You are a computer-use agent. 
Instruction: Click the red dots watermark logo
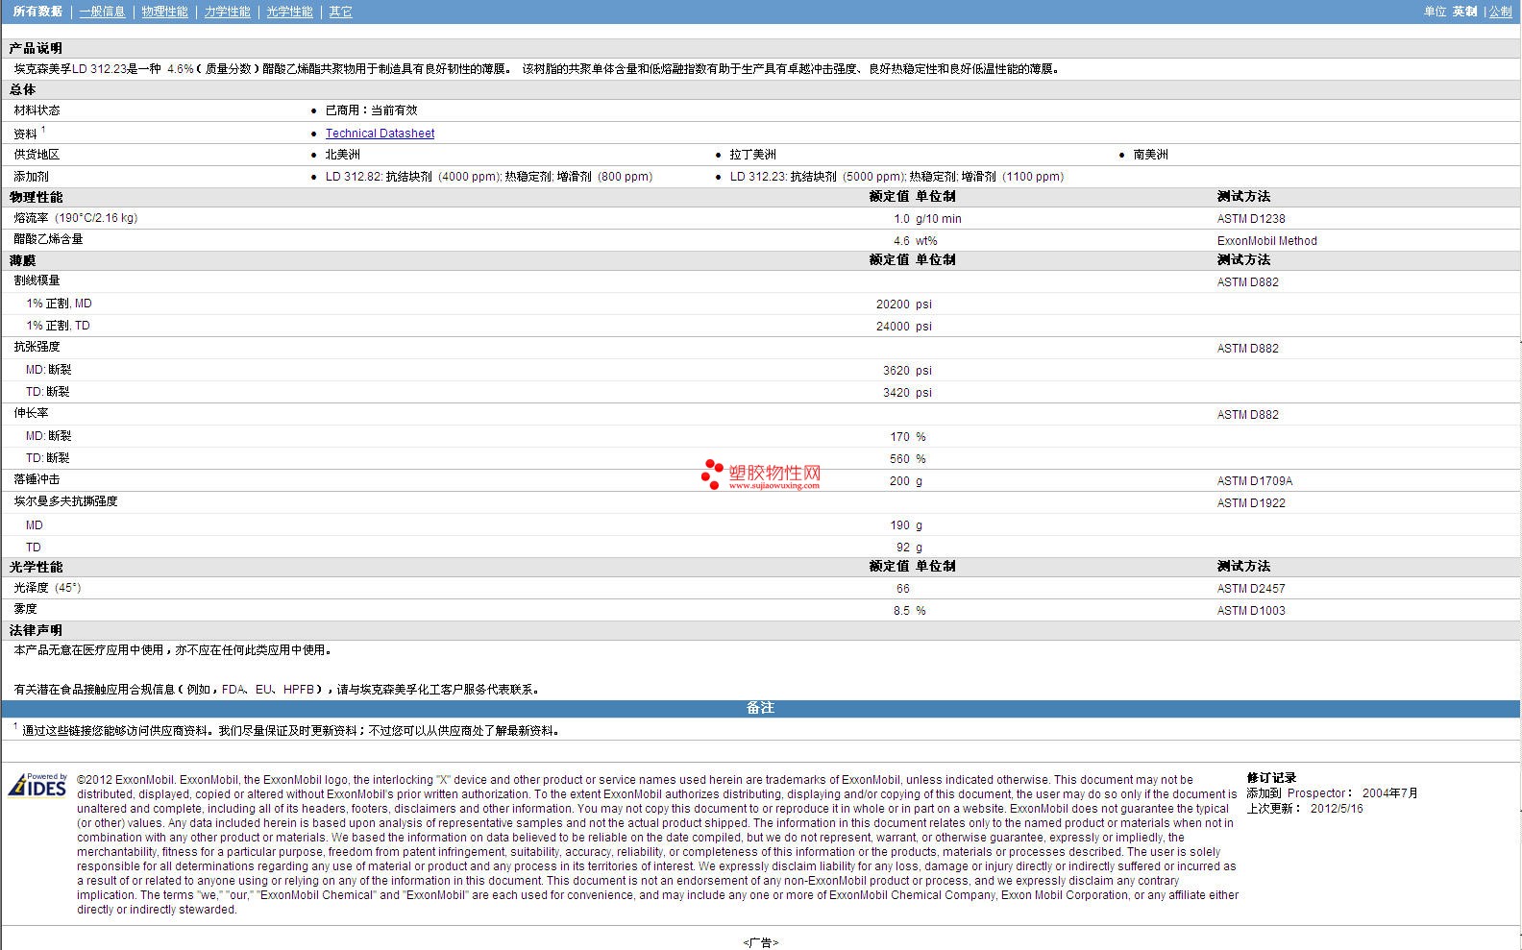click(711, 474)
